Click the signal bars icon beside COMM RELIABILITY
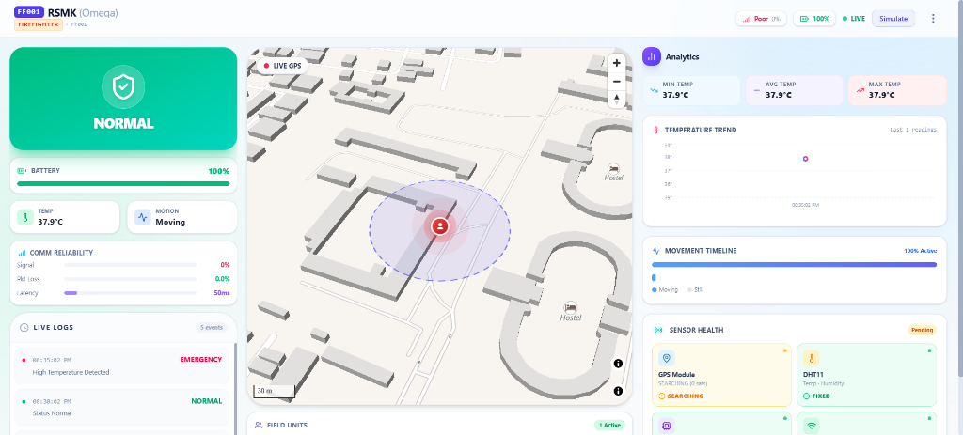This screenshot has height=435, width=963. tap(23, 252)
